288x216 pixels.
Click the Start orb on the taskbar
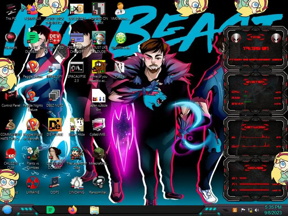[x=8, y=210]
